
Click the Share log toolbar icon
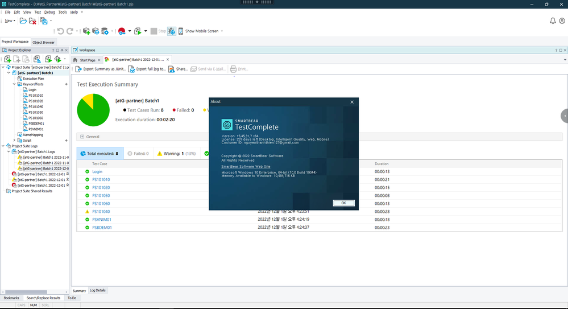point(172,69)
